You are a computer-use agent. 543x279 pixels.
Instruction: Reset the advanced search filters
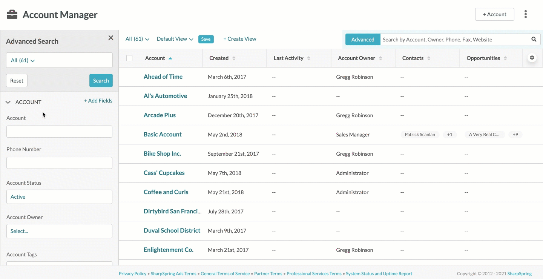[x=17, y=81]
